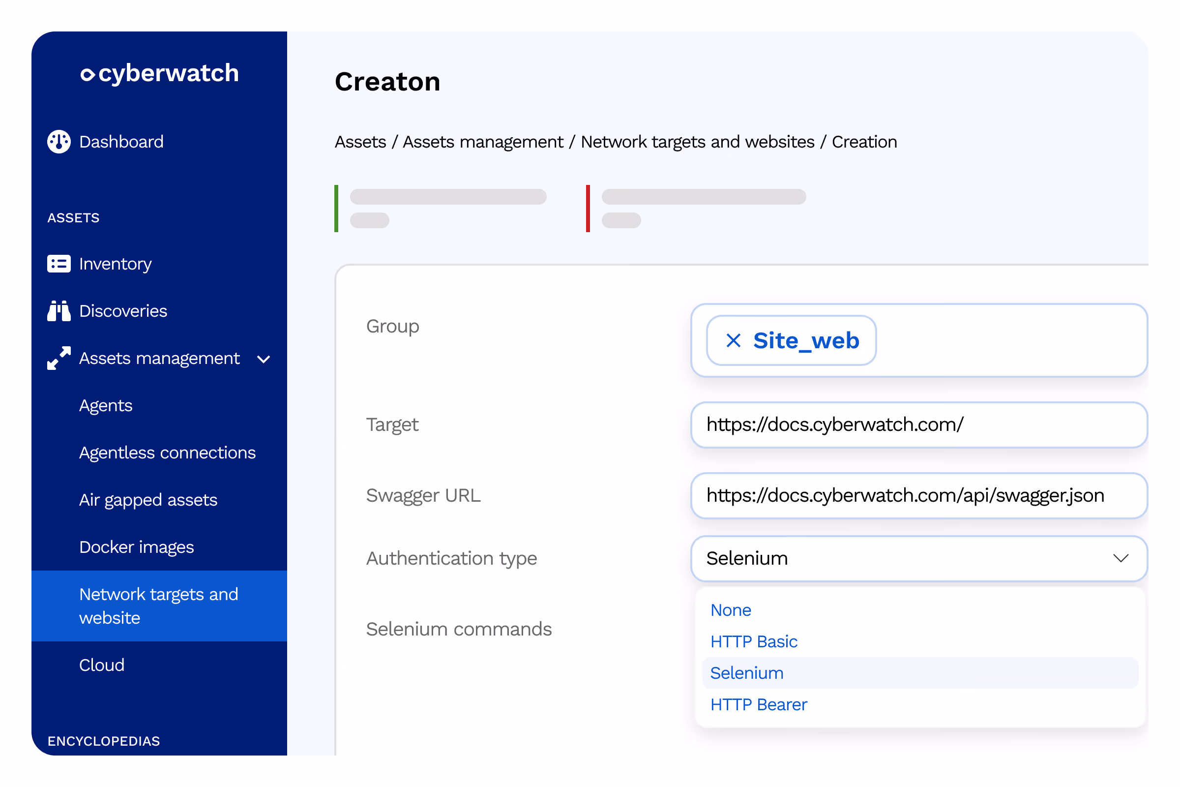
Task: Open the Authentication type dropdown
Action: tap(919, 559)
